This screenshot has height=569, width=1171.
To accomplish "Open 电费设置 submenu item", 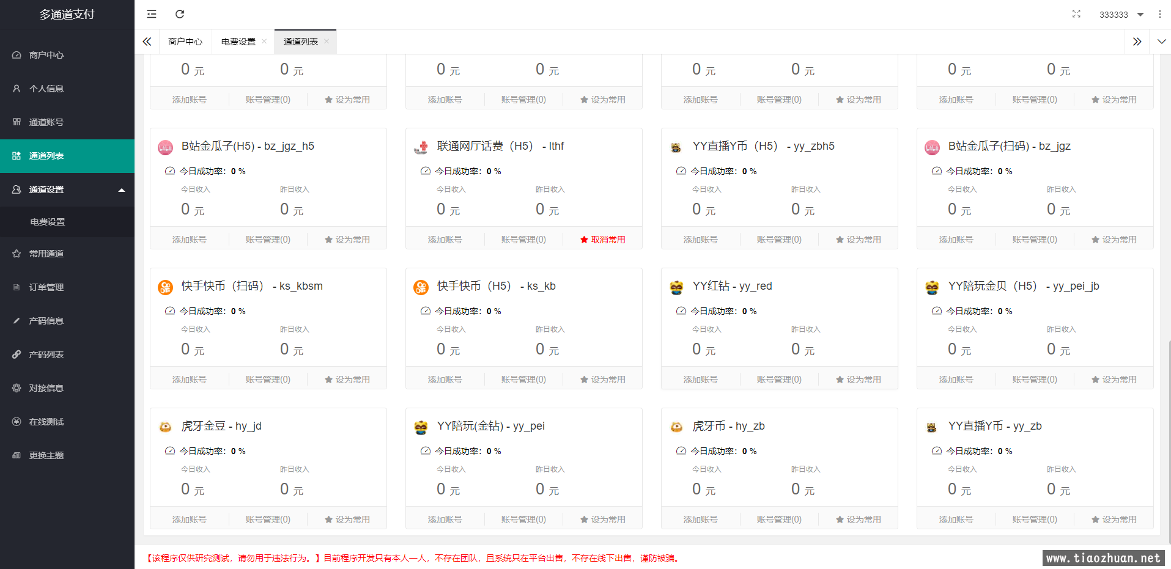I will pyautogui.click(x=67, y=222).
